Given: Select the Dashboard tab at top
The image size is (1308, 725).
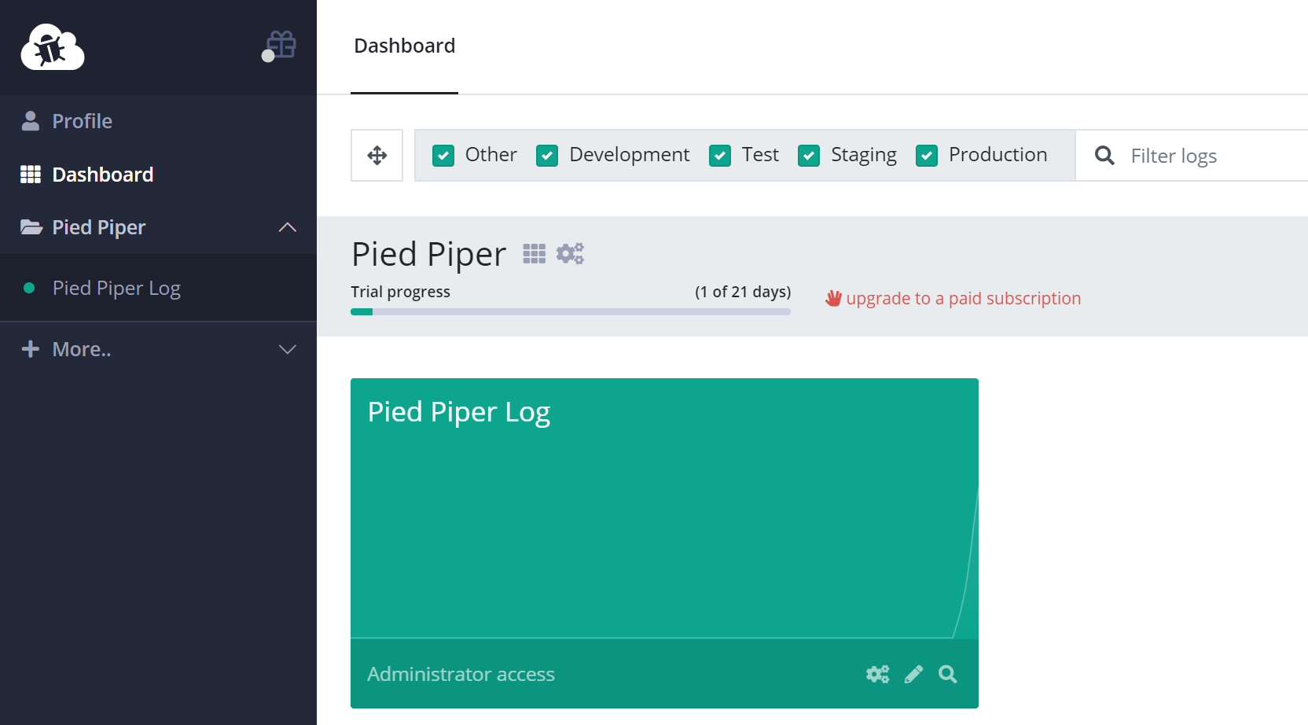Looking at the screenshot, I should [x=405, y=46].
